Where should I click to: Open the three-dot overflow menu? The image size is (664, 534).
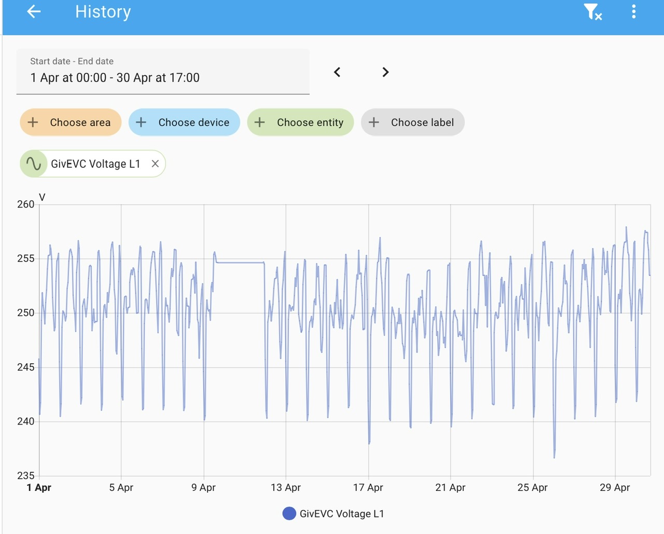coord(633,11)
